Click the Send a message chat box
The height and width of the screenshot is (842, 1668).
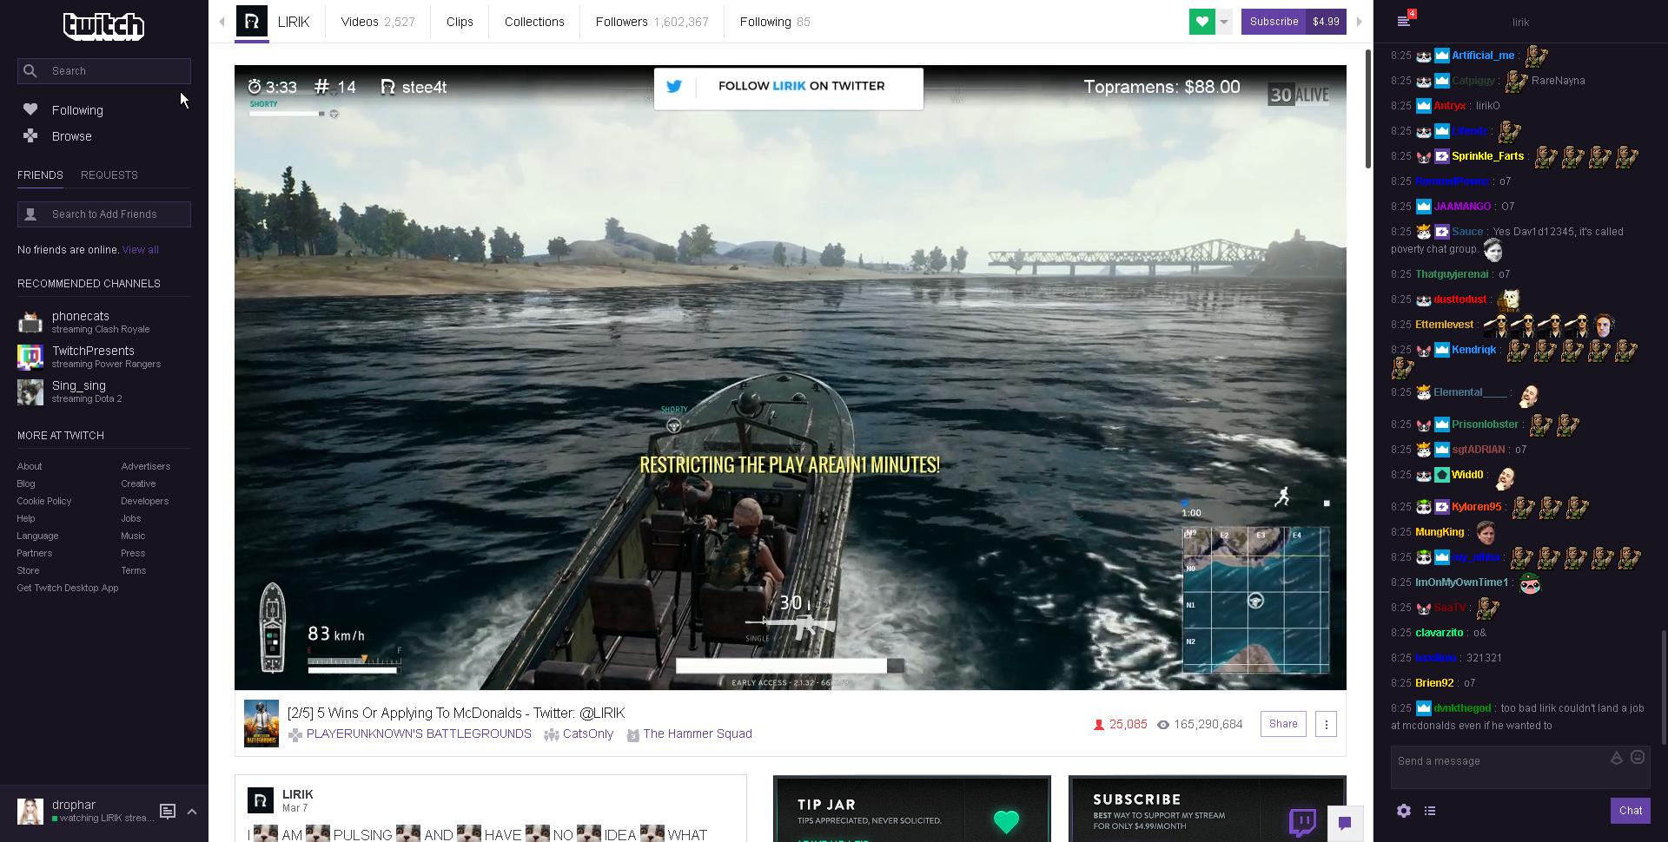click(x=1520, y=767)
